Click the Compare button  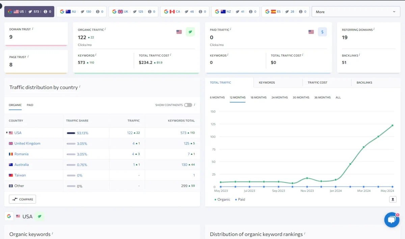click(x=22, y=199)
